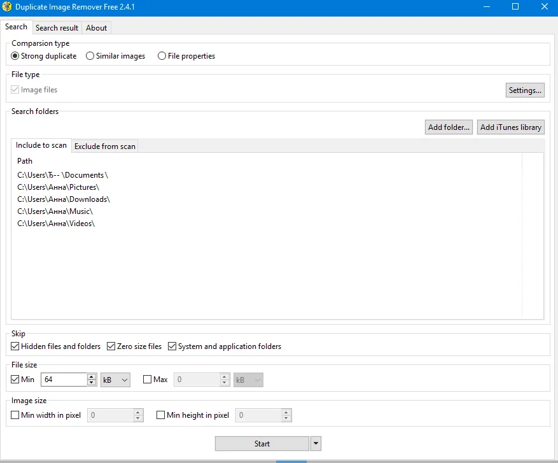Toggle the Zero size files checkbox

tap(111, 346)
